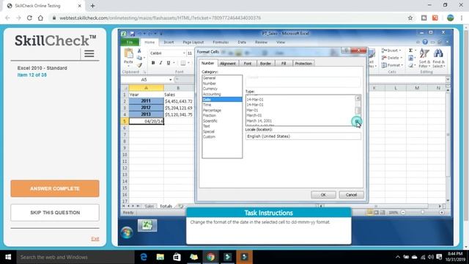
Task: Open the Border tab in Format Cells
Action: pyautogui.click(x=265, y=64)
